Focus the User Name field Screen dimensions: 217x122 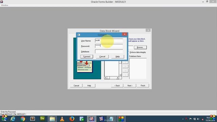(x=109, y=41)
